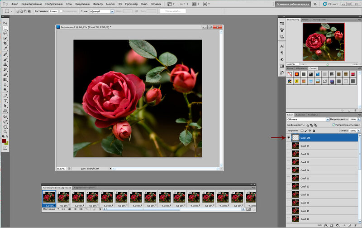Select the Path Selection tool
Screen dimensions: 362x228
(5, 106)
